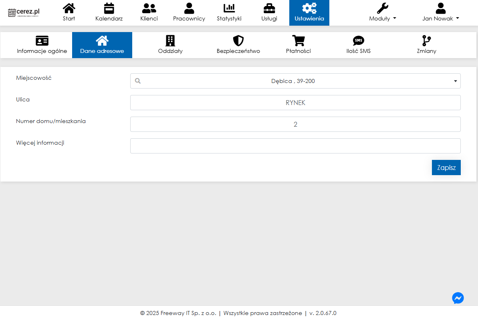Switch to Informacje ogólne tab
478x319 pixels.
[42, 45]
